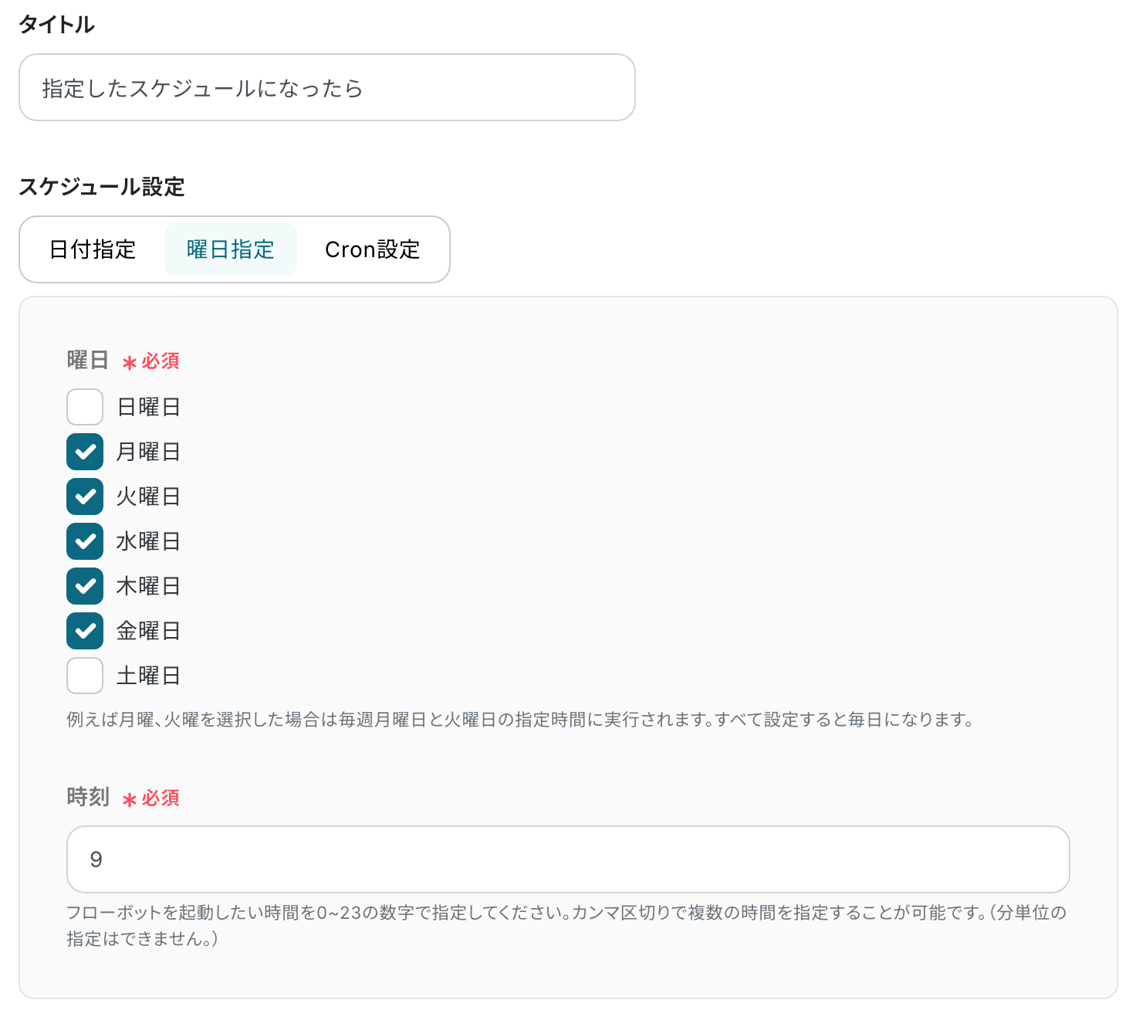The width and height of the screenshot is (1136, 1010).
Task: Uncheck the 火曜日 checkbox
Action: pos(85,497)
